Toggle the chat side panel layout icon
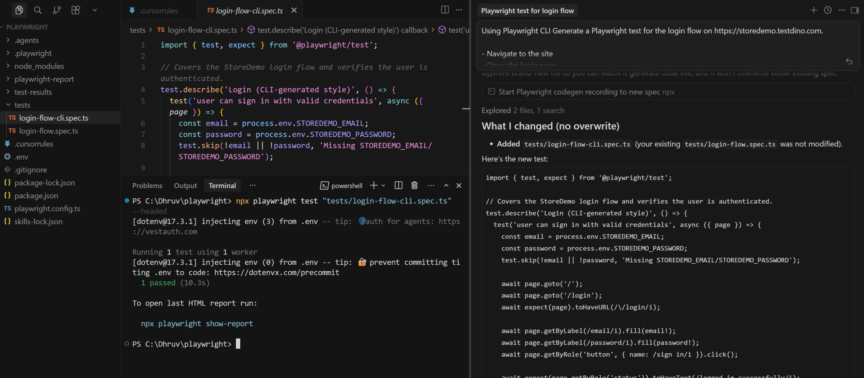Screen dimensions: 864x378 pos(855,10)
